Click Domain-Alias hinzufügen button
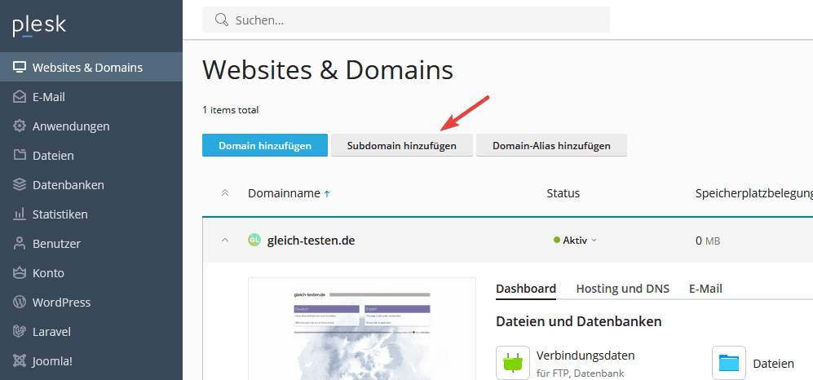Viewport: 813px width, 380px height. point(552,145)
